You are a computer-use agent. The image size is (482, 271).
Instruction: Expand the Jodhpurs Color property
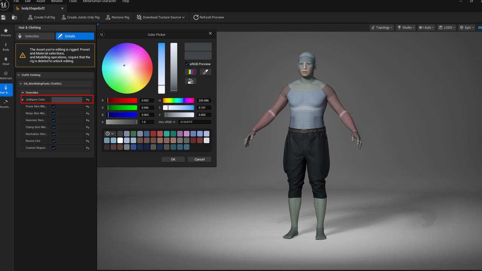coord(23,100)
